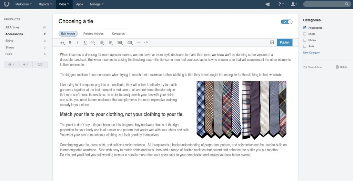Click the sidebar monitor preview icon
Viewport: 353px width, 181px height.
40,65
